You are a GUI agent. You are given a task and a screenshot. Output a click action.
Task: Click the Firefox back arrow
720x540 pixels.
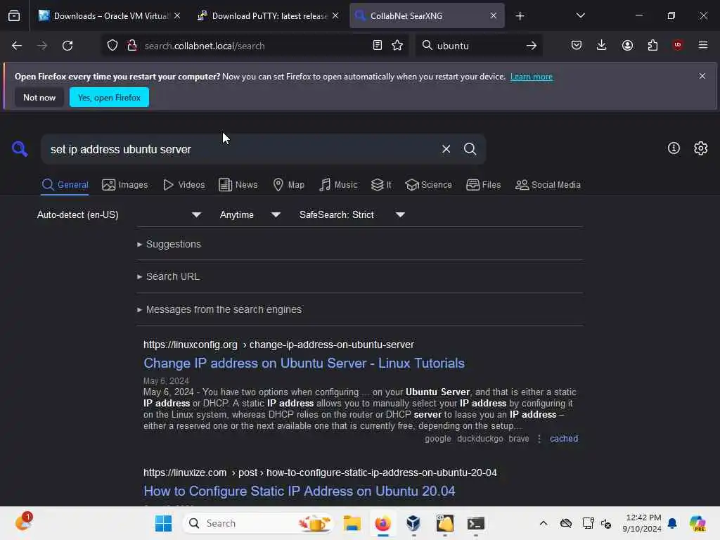(x=17, y=46)
